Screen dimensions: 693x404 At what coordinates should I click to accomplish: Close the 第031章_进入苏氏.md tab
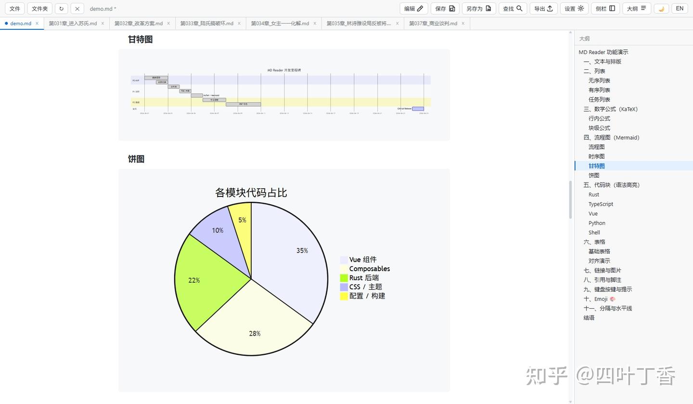103,23
